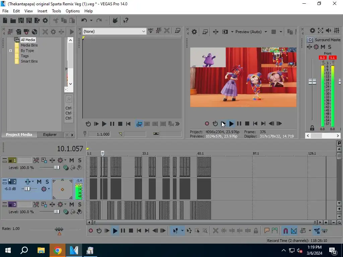Solo video track 3
343x257 pixels.
pos(80,204)
